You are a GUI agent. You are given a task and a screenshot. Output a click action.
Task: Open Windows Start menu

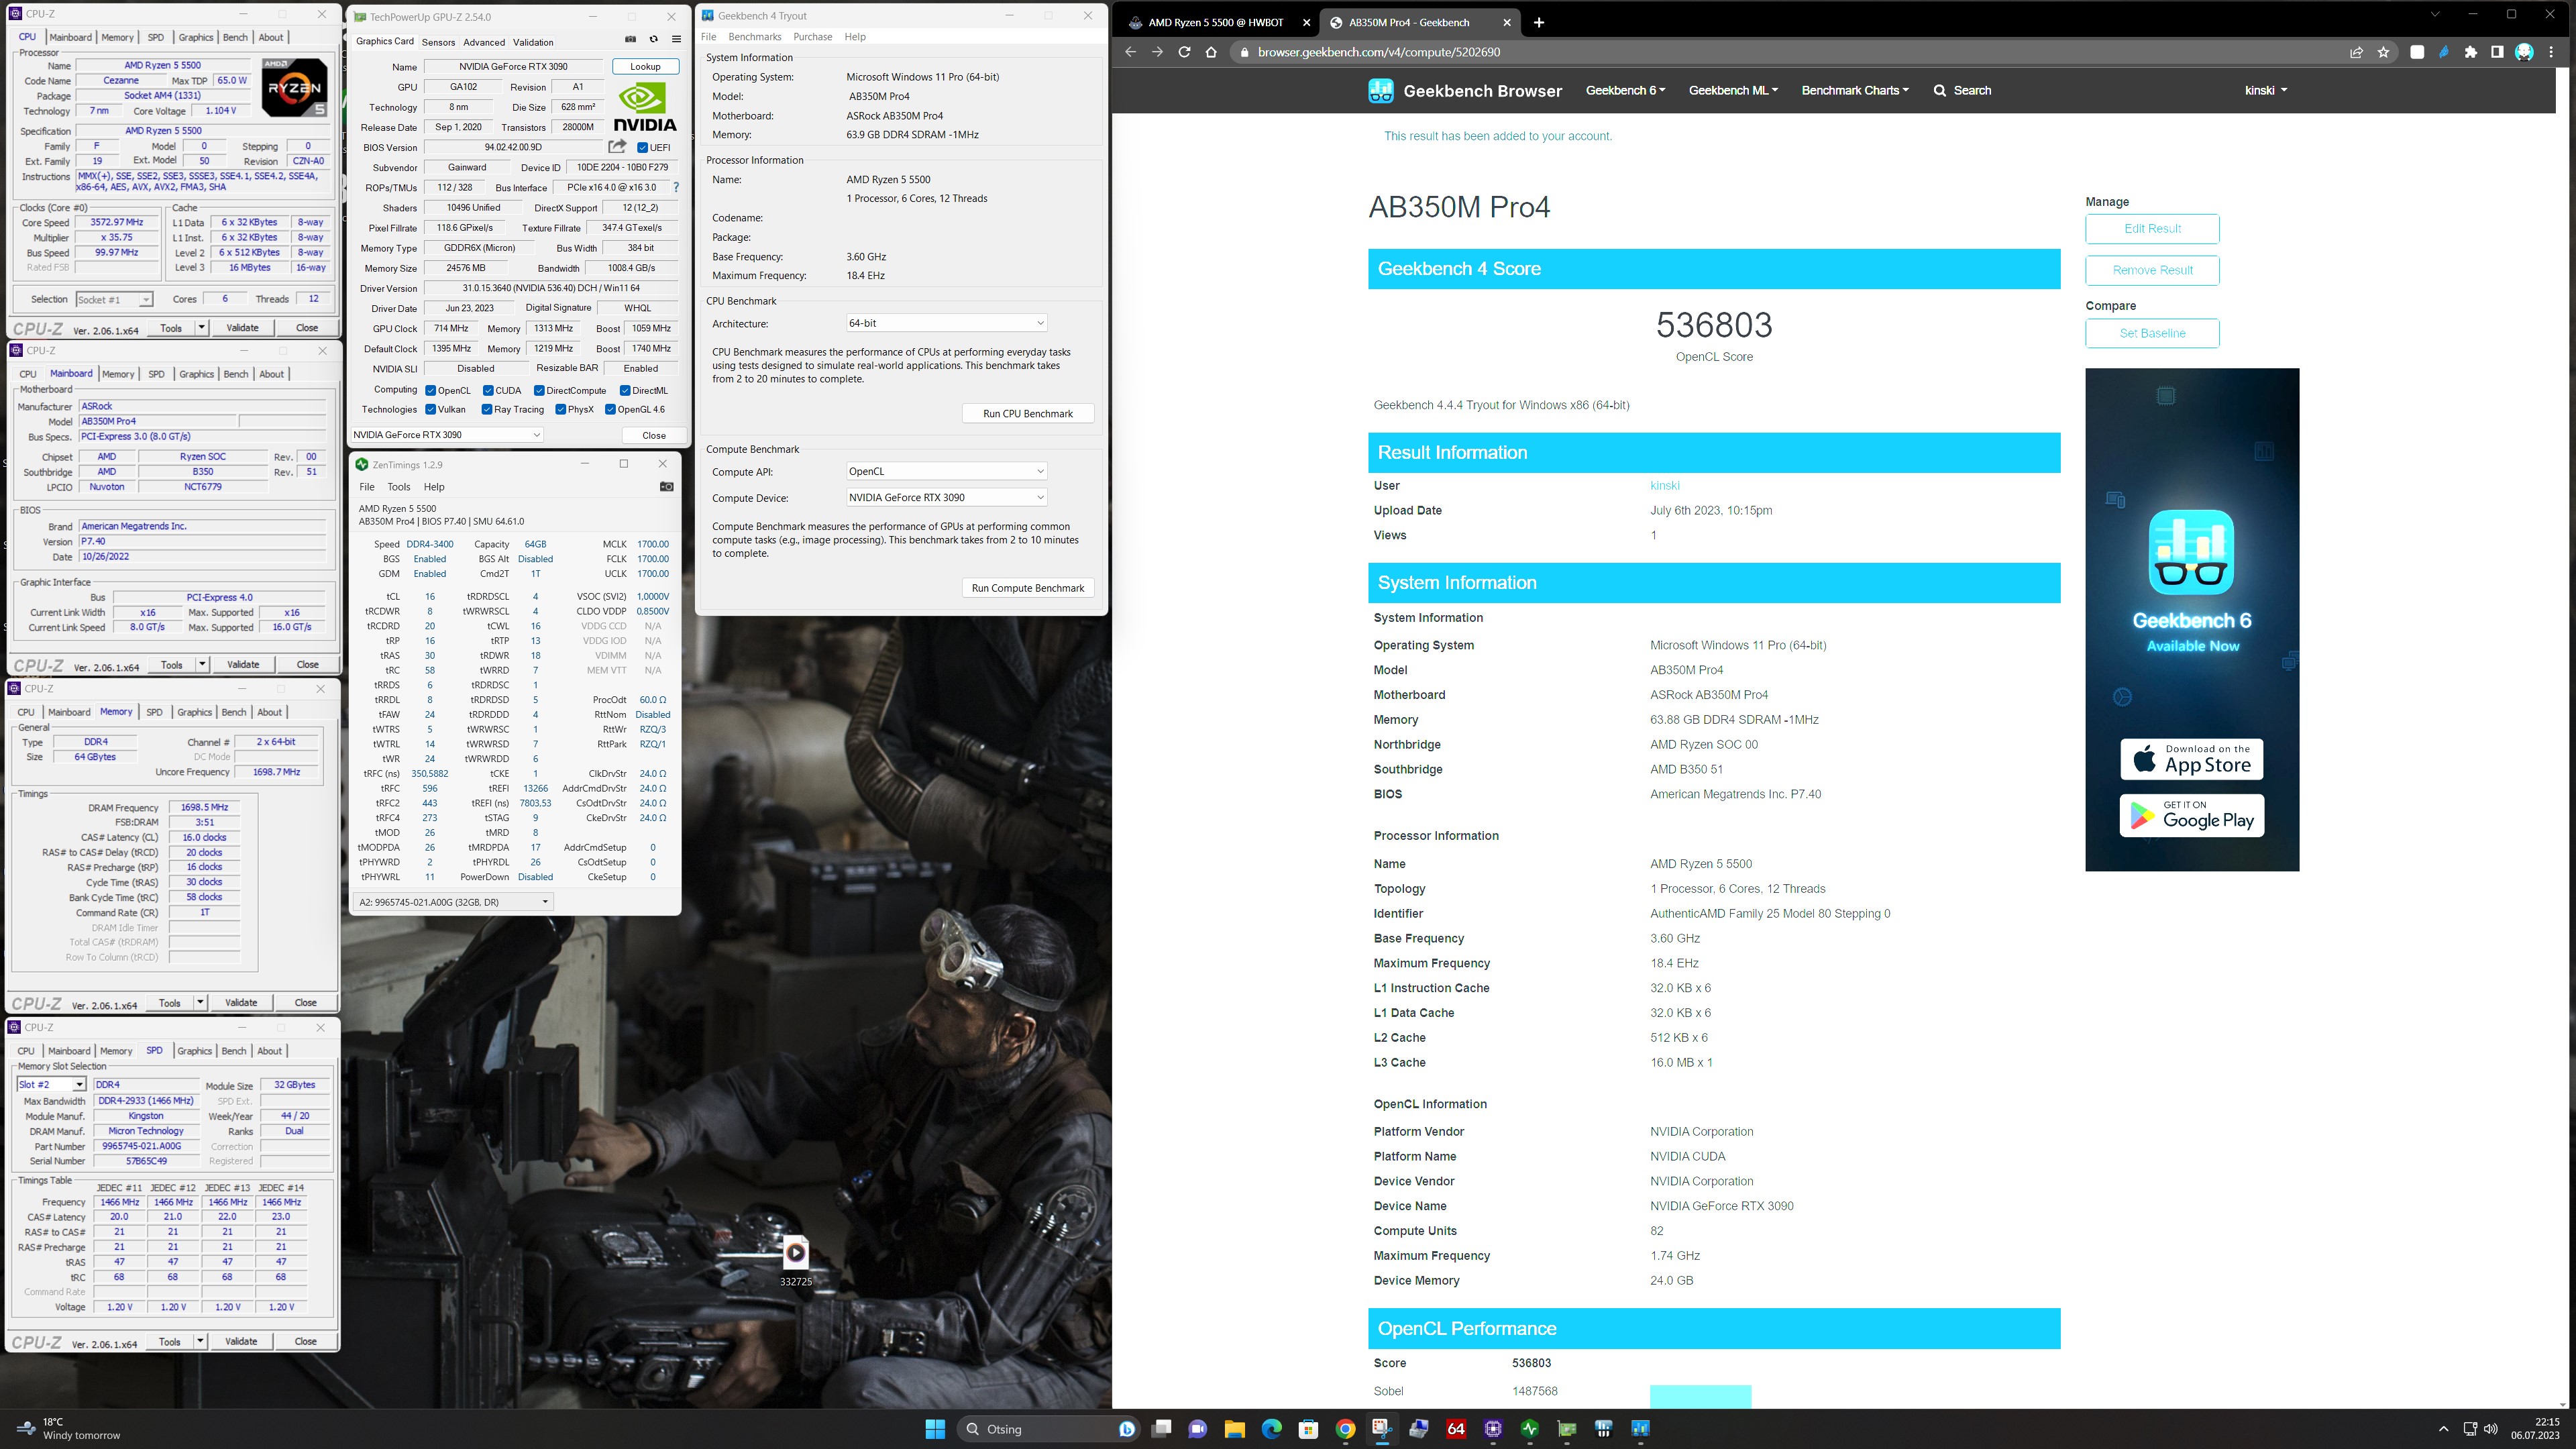pyautogui.click(x=935, y=1429)
